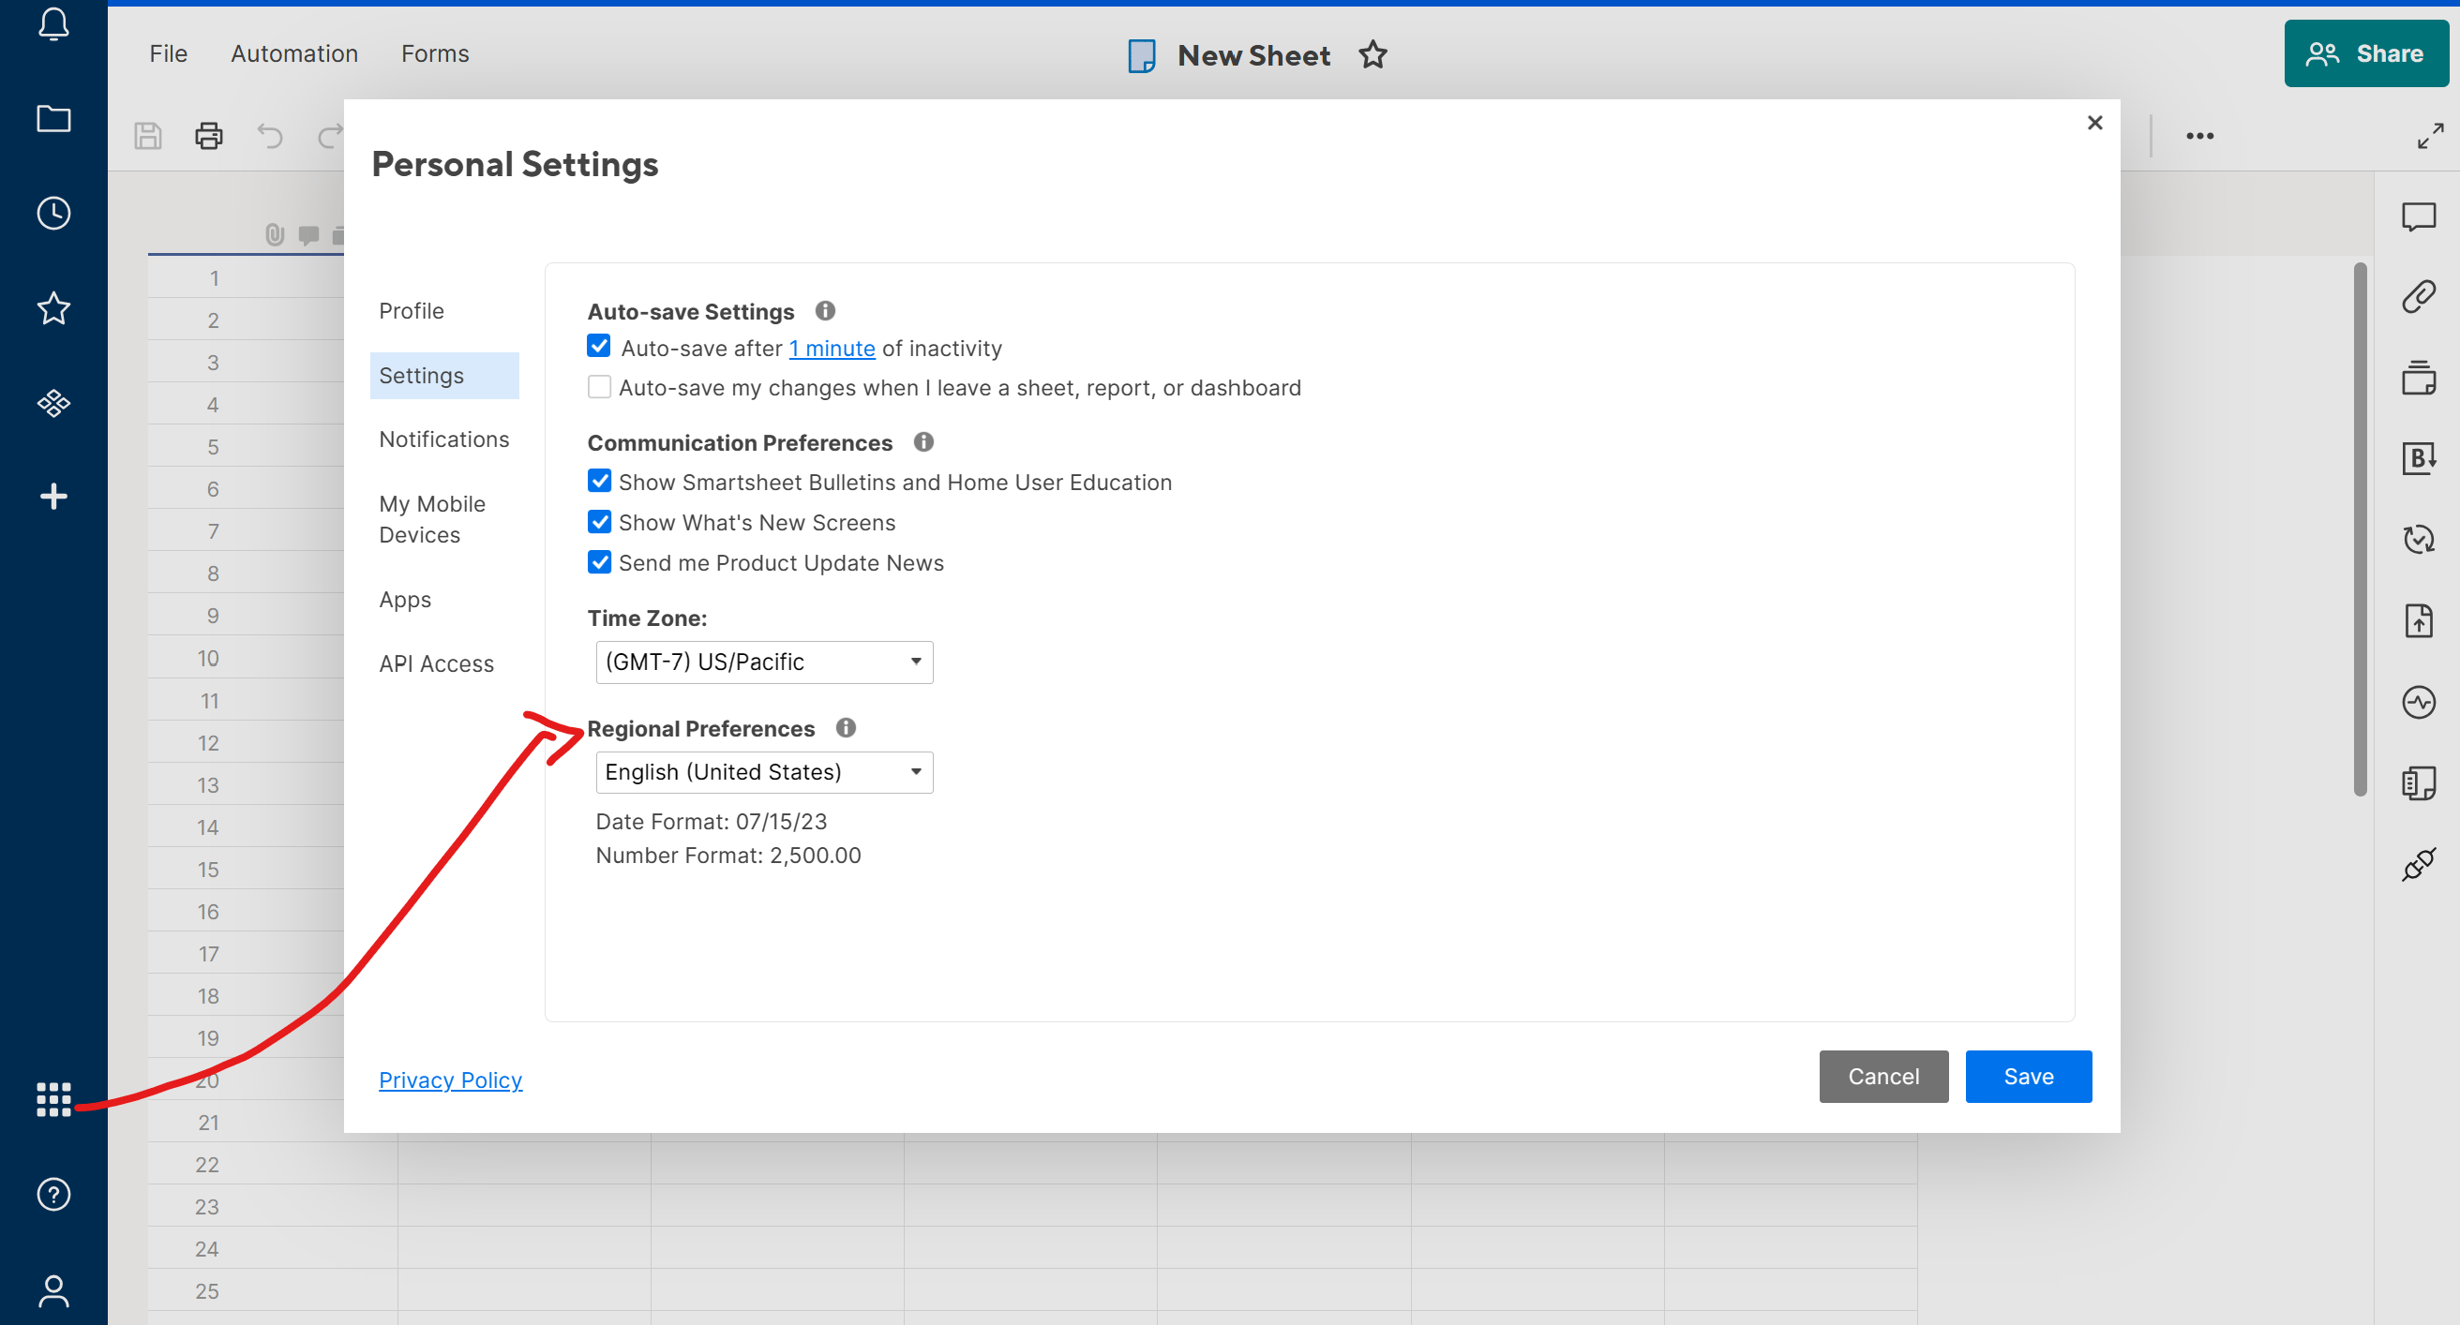Select row 25 header in sheet
Image resolution: width=2460 pixels, height=1325 pixels.
click(207, 1290)
